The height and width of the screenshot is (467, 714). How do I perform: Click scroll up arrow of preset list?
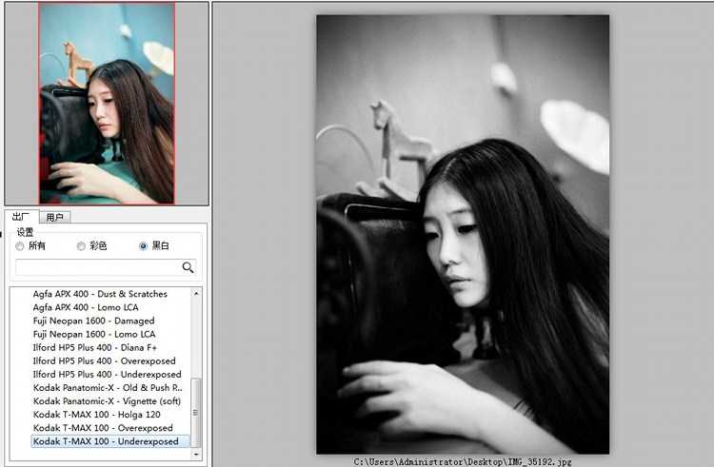(x=197, y=293)
